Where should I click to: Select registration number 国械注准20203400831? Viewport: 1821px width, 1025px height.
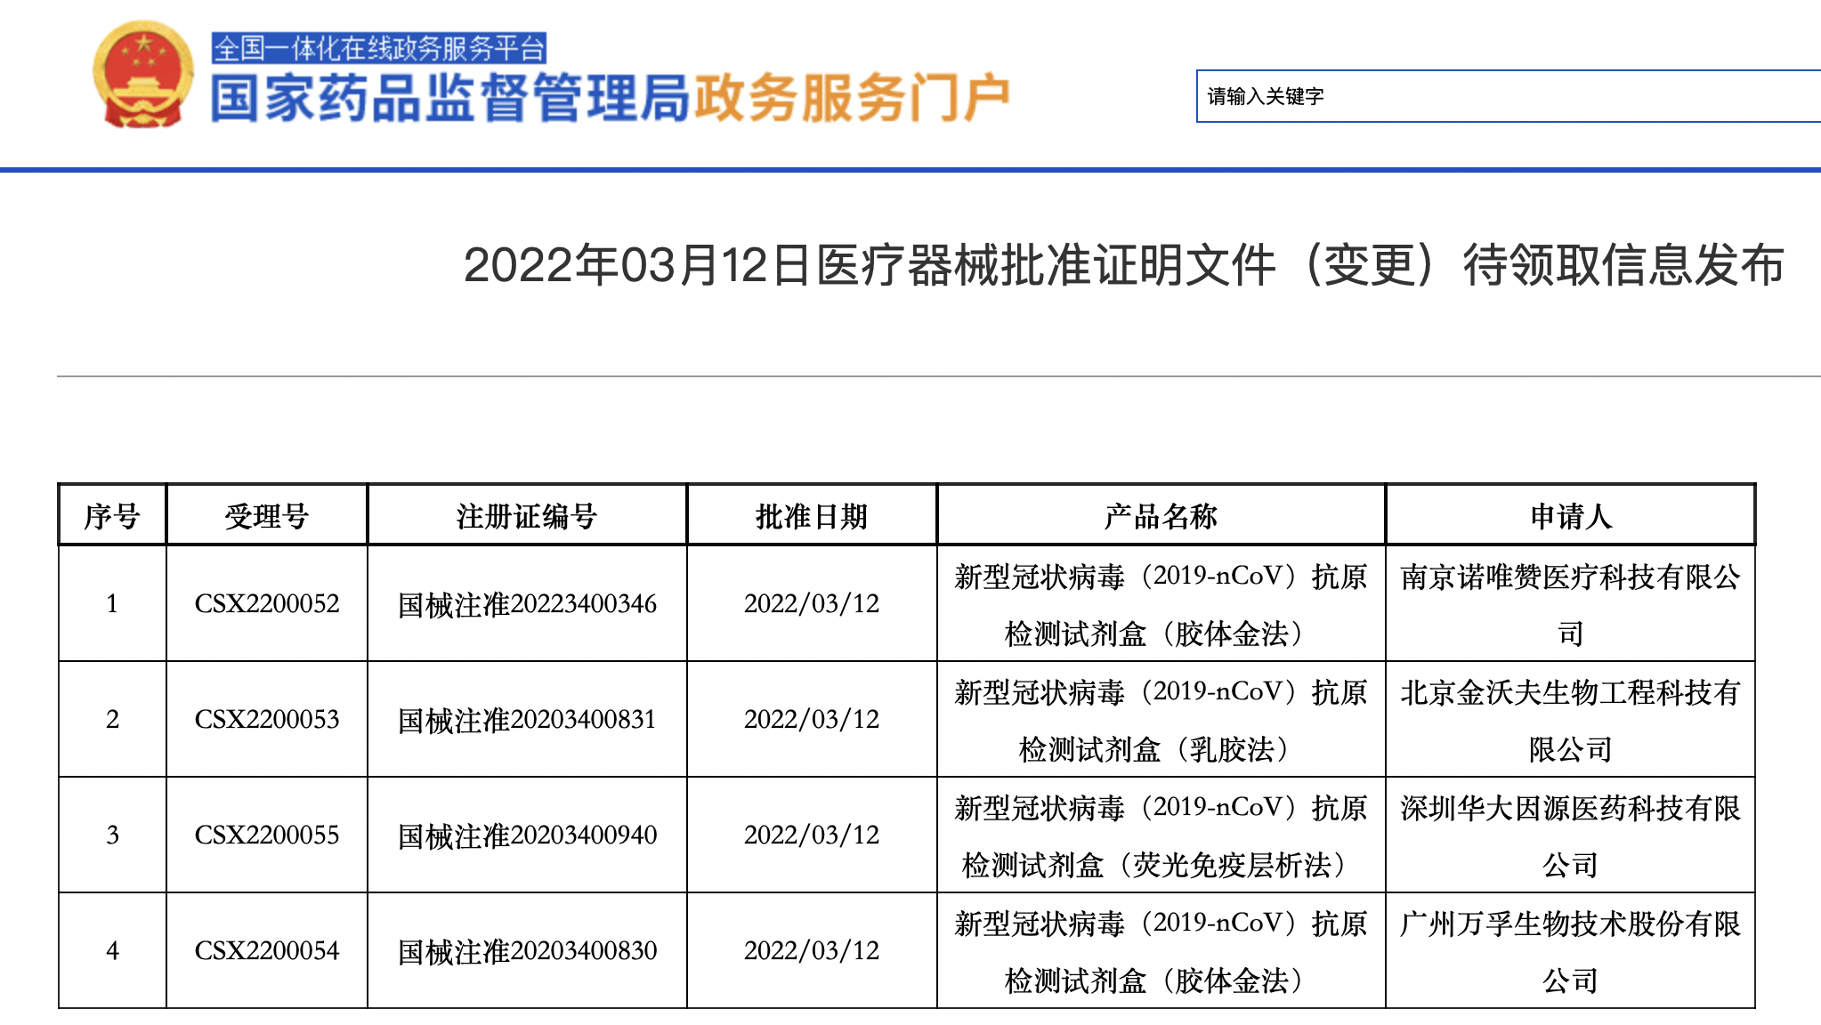(527, 720)
